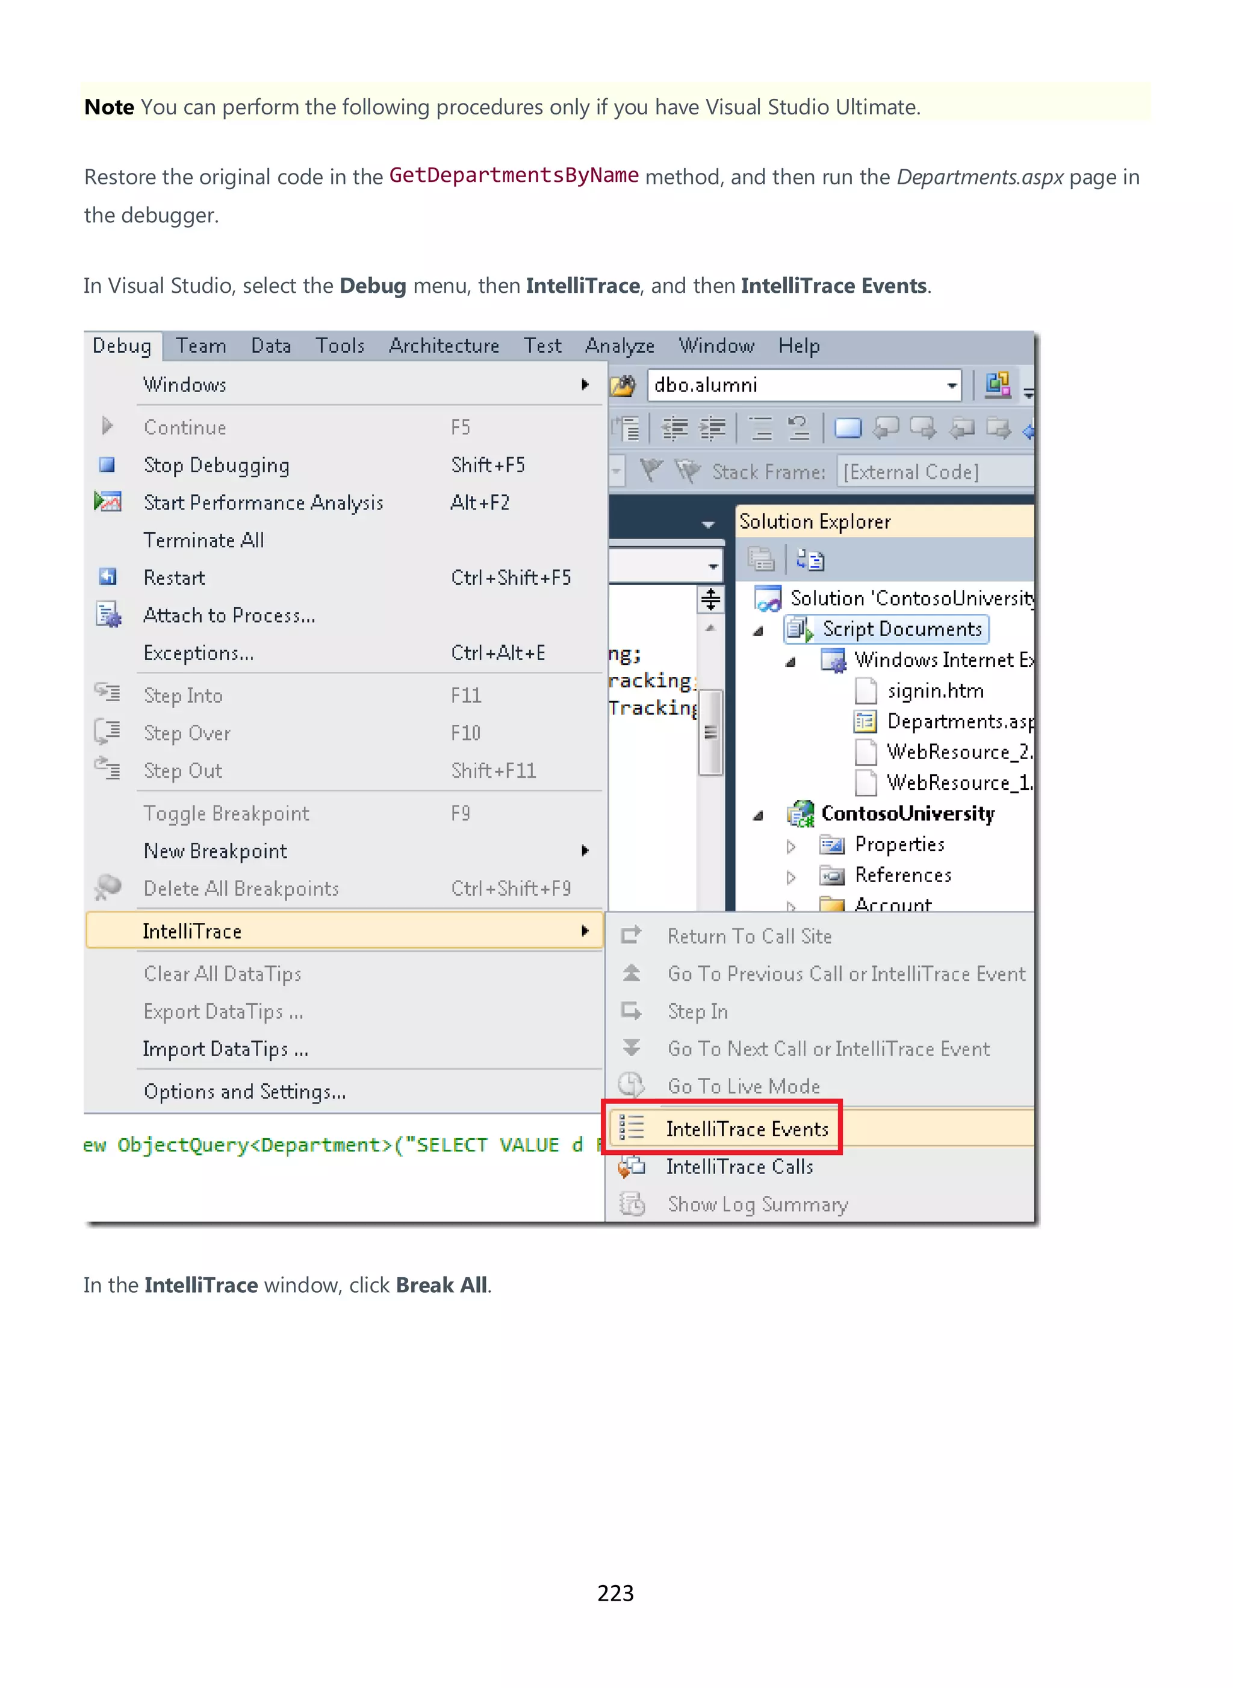The image size is (1233, 1688).
Task: Toggle a bookmark with the blue rectangle icon
Action: click(848, 428)
